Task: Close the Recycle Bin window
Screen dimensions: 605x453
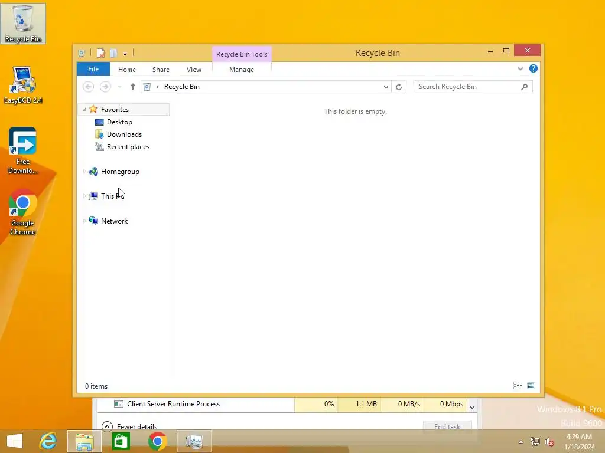Action: pos(528,51)
